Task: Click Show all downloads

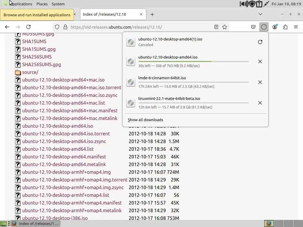Action: click(146, 120)
